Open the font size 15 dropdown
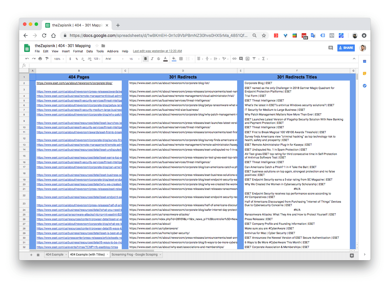This screenshot has width=392, height=298. coord(134,59)
